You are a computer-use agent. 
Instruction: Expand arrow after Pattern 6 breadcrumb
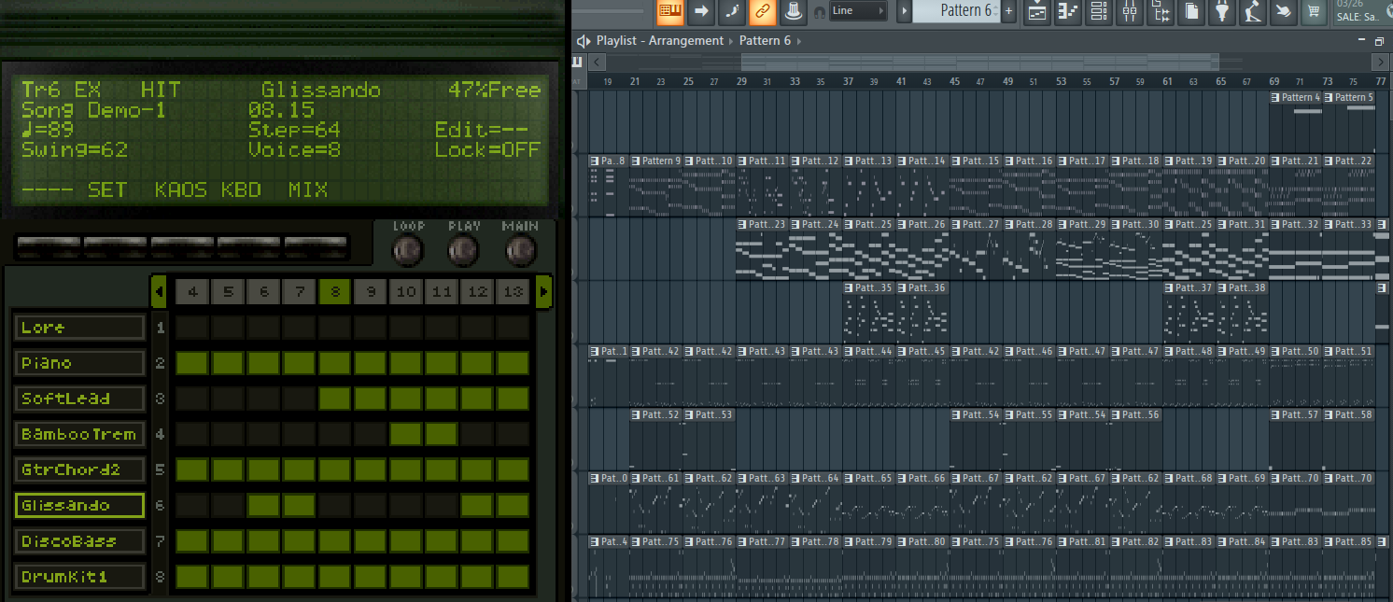tap(798, 41)
